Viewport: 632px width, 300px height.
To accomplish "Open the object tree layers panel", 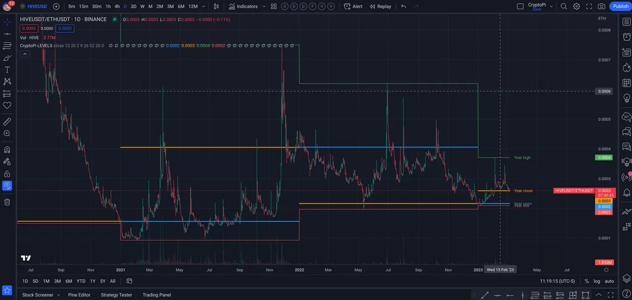I will [627, 278].
